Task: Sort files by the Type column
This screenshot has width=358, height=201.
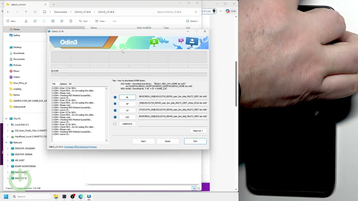Action: click(x=166, y=28)
